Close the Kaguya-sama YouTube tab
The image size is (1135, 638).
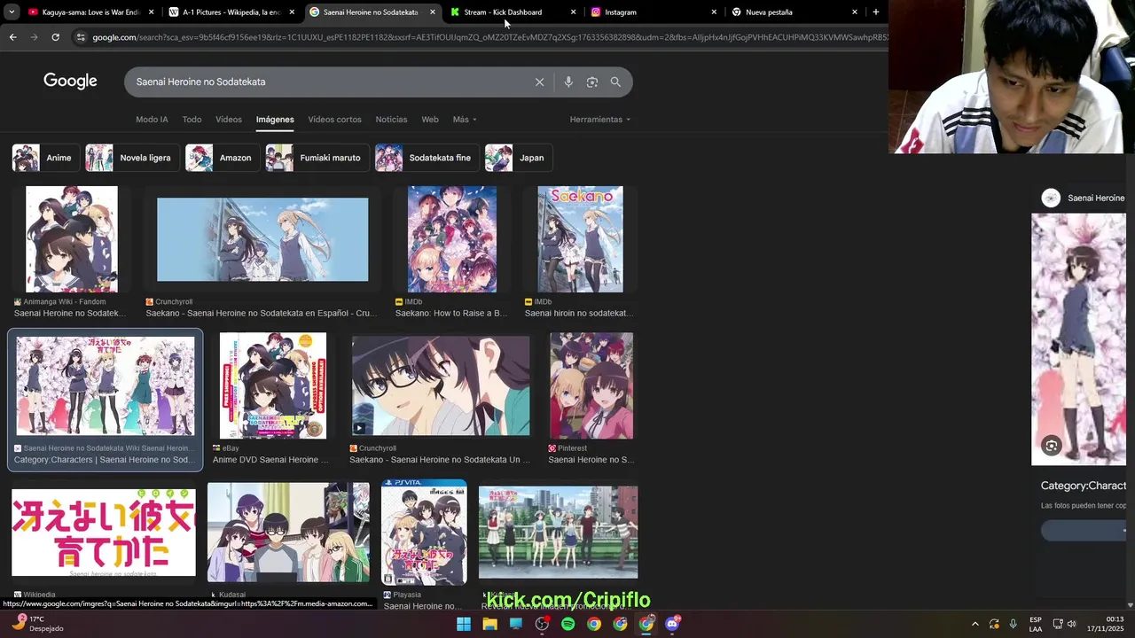152,12
